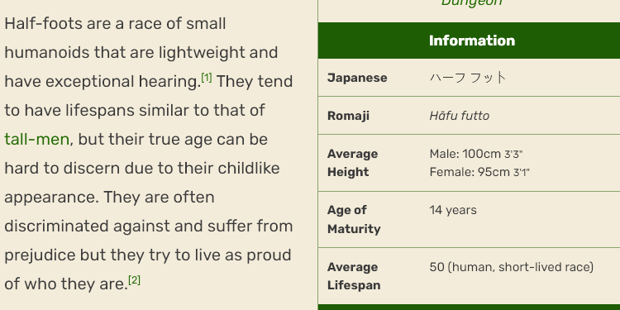Select the Japanese row label
The width and height of the screenshot is (620, 310).
(357, 78)
